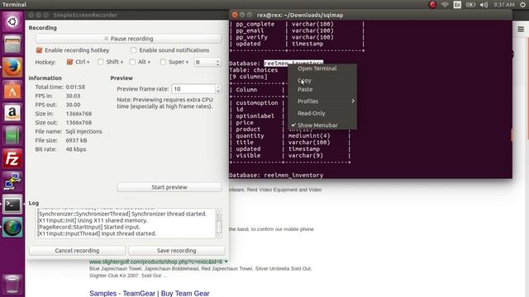Disable the Enable recording hotkey checkbox

39,50
